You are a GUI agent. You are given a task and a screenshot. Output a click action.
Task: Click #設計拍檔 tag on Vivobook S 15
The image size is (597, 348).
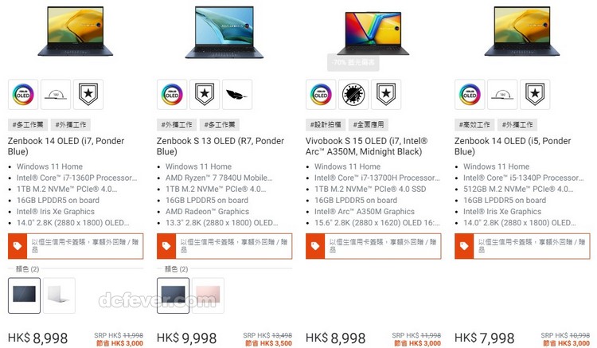point(326,124)
